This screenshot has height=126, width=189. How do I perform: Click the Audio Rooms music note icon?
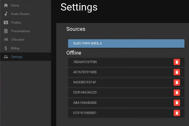coord(6,14)
